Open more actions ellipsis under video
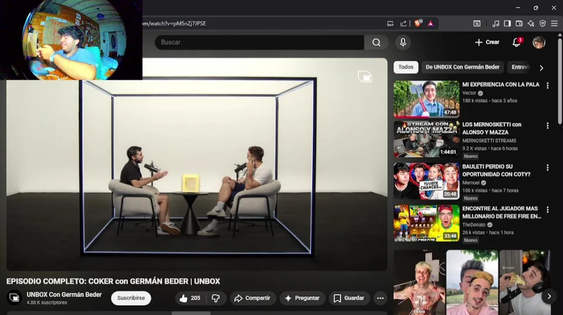Image resolution: width=563 pixels, height=315 pixels. point(380,298)
